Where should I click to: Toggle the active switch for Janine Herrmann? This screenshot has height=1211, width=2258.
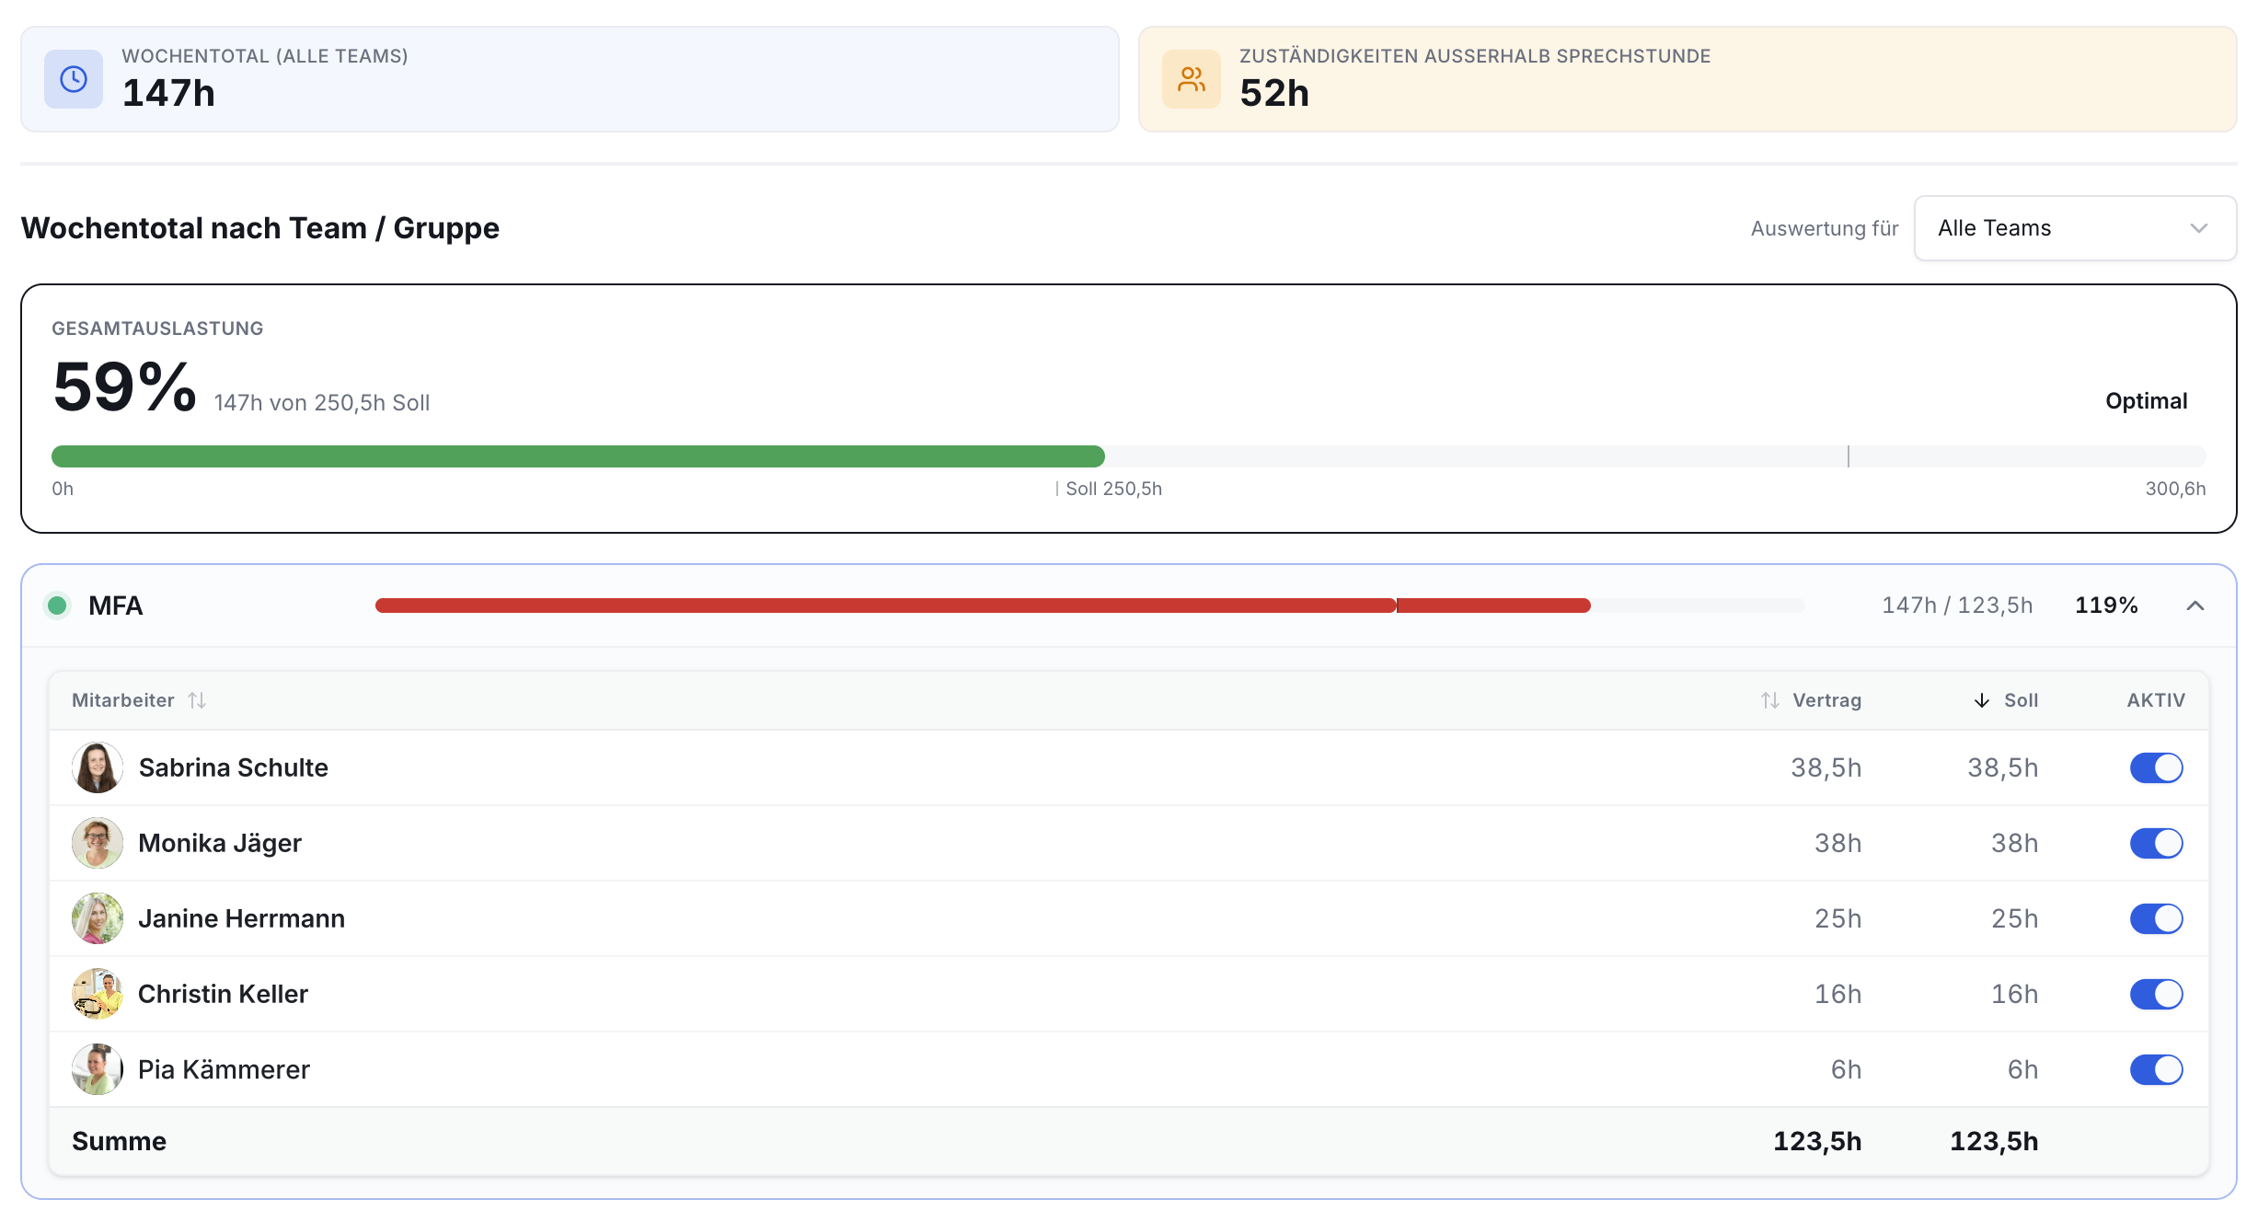[x=2156, y=918]
